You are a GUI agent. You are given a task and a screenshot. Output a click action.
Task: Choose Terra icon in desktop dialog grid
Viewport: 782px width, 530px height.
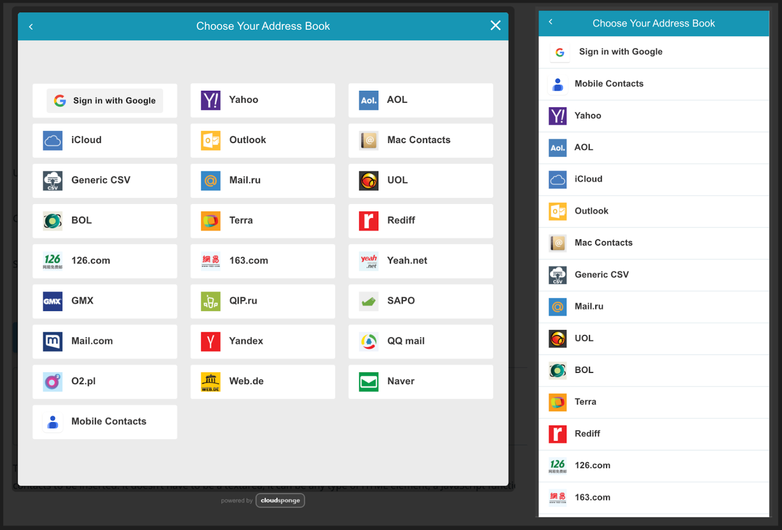pyautogui.click(x=211, y=221)
